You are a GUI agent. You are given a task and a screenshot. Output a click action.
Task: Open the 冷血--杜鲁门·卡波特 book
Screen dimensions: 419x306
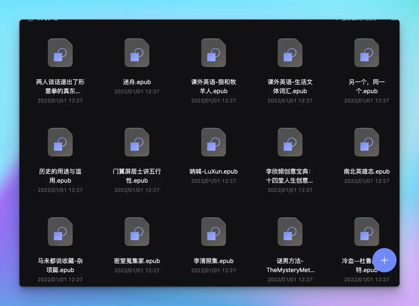(366, 231)
